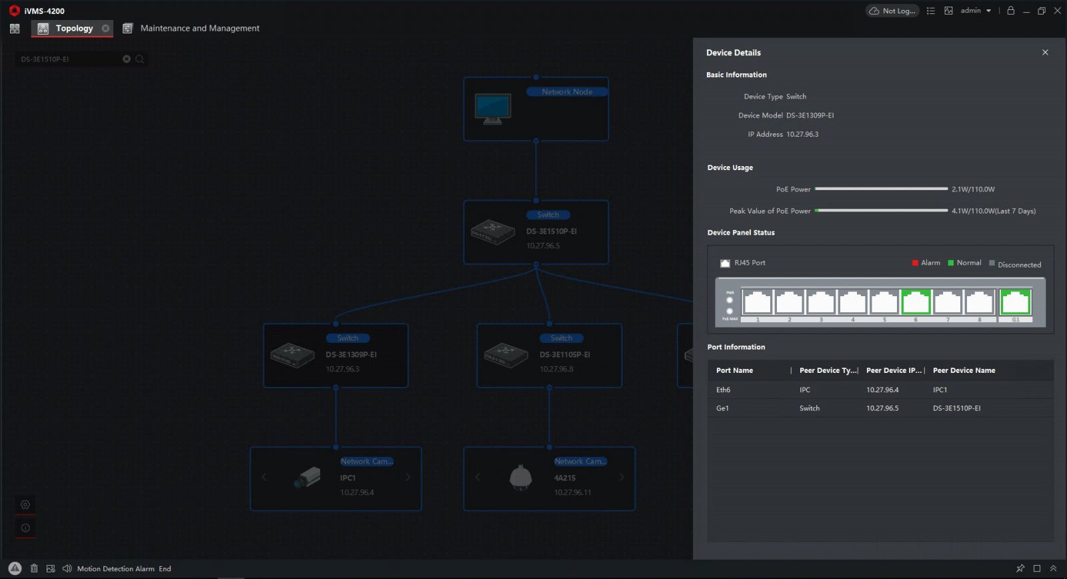Expand the admin account dropdown
Image resolution: width=1067 pixels, height=579 pixels.
tap(976, 11)
